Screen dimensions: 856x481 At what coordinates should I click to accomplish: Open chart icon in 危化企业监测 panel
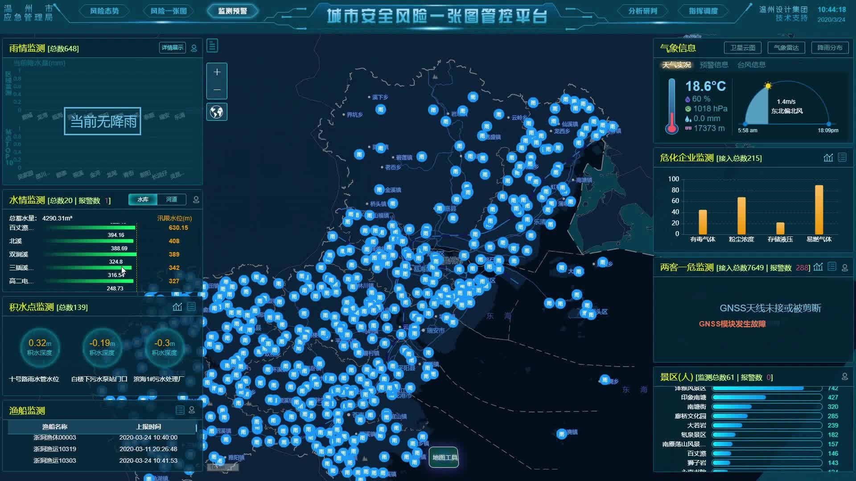point(828,158)
